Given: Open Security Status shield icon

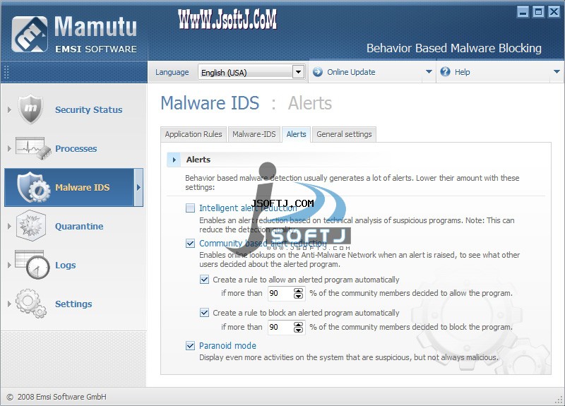Looking at the screenshot, I should [30, 109].
